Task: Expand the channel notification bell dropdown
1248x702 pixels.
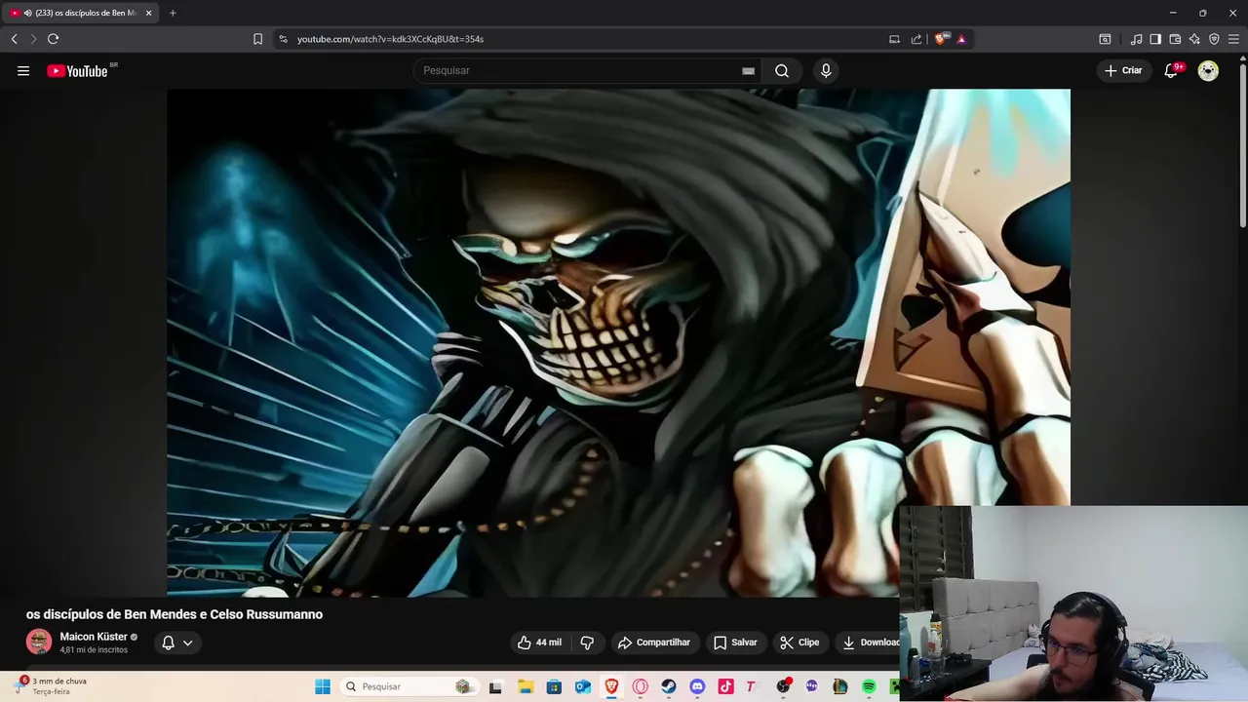Action: tap(176, 643)
